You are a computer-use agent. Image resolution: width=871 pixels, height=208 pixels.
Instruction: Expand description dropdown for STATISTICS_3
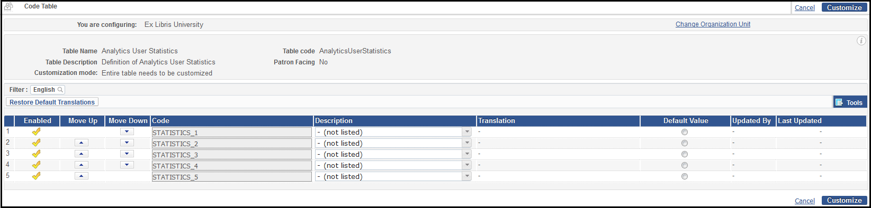[393, 154]
